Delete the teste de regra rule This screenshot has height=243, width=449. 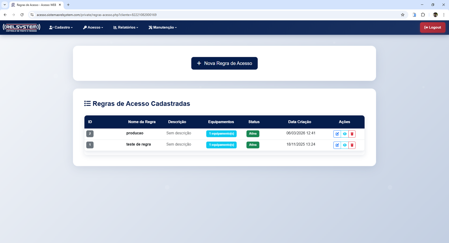click(352, 145)
